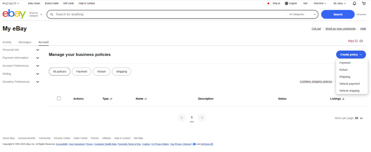Click the Opt out link

pyautogui.click(x=316, y=29)
